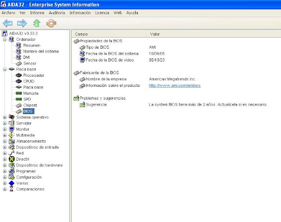281x222 pixels.
Task: Click the AIDA32 v3.33.3 root icon
Action: point(4,33)
